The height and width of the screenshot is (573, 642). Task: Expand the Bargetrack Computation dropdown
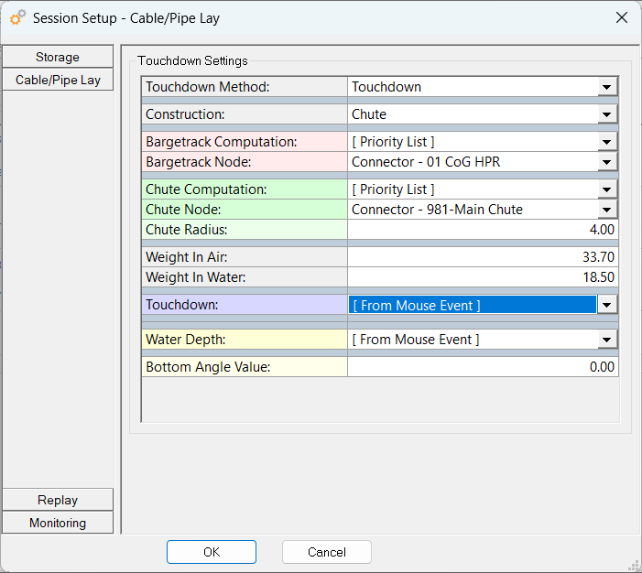[606, 142]
